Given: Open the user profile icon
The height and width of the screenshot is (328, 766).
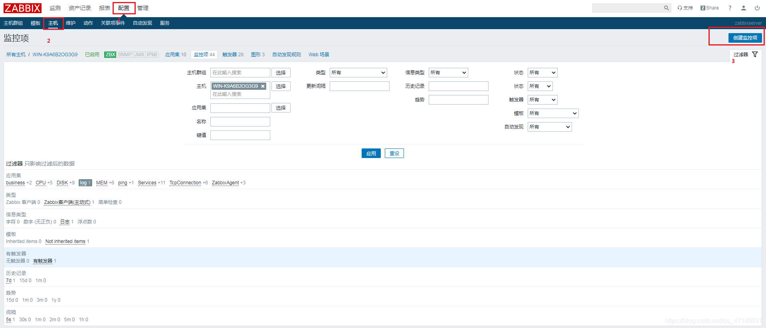Looking at the screenshot, I should 744,8.
